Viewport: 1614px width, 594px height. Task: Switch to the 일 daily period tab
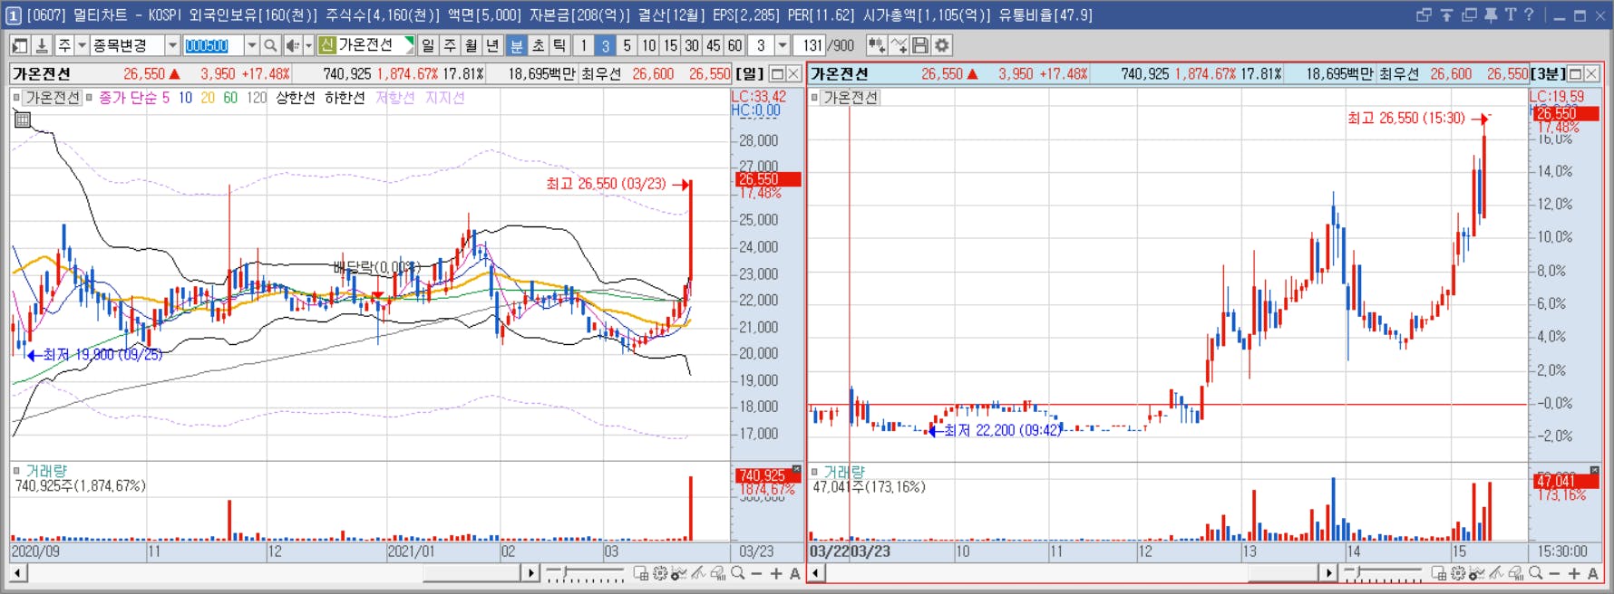click(428, 45)
